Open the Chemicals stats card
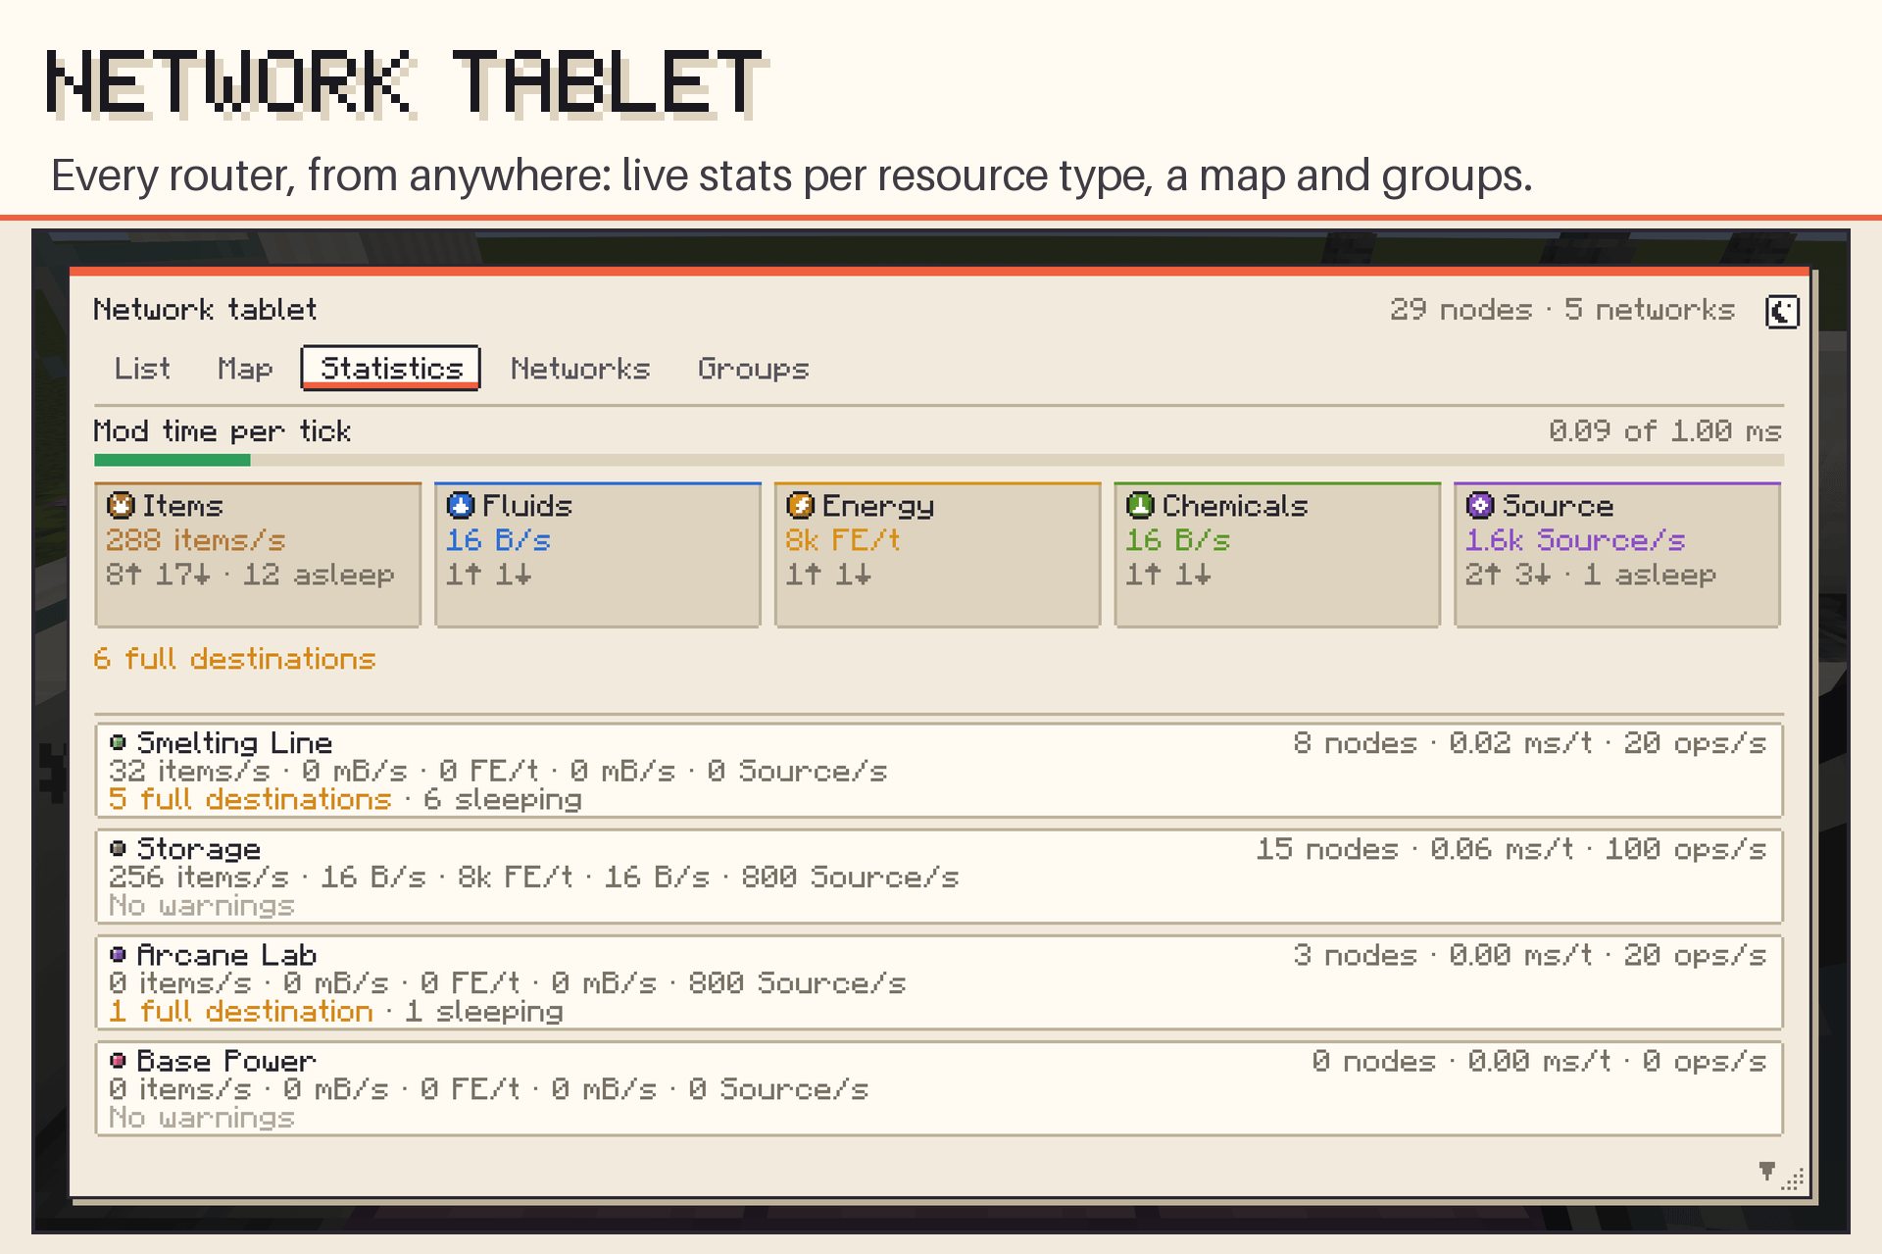 (1277, 555)
